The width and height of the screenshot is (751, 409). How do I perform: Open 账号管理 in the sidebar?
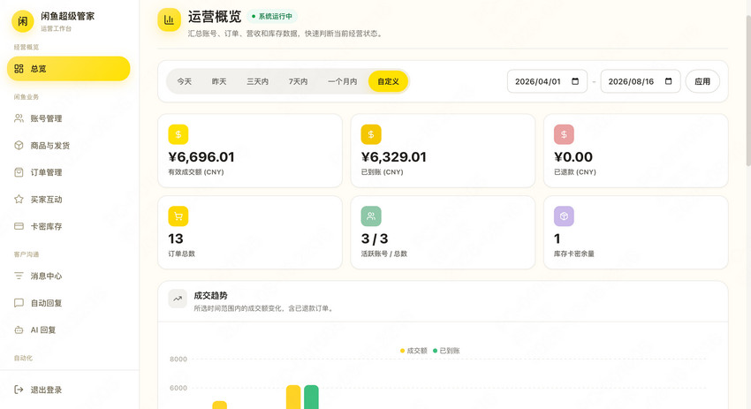tap(69, 118)
